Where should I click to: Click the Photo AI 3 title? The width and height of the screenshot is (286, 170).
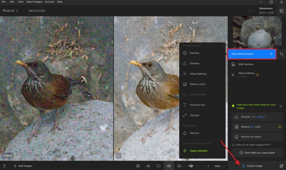click(10, 11)
